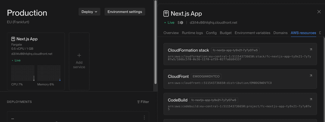Open the deployment three-dot options menu
This screenshot has height=122, width=325.
pos(144,118)
